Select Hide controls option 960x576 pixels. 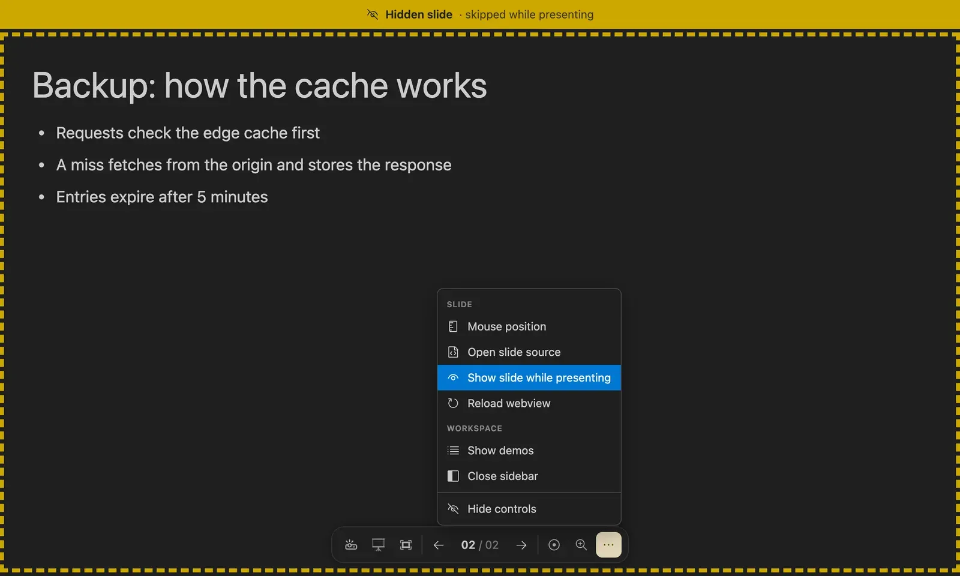[529, 509]
